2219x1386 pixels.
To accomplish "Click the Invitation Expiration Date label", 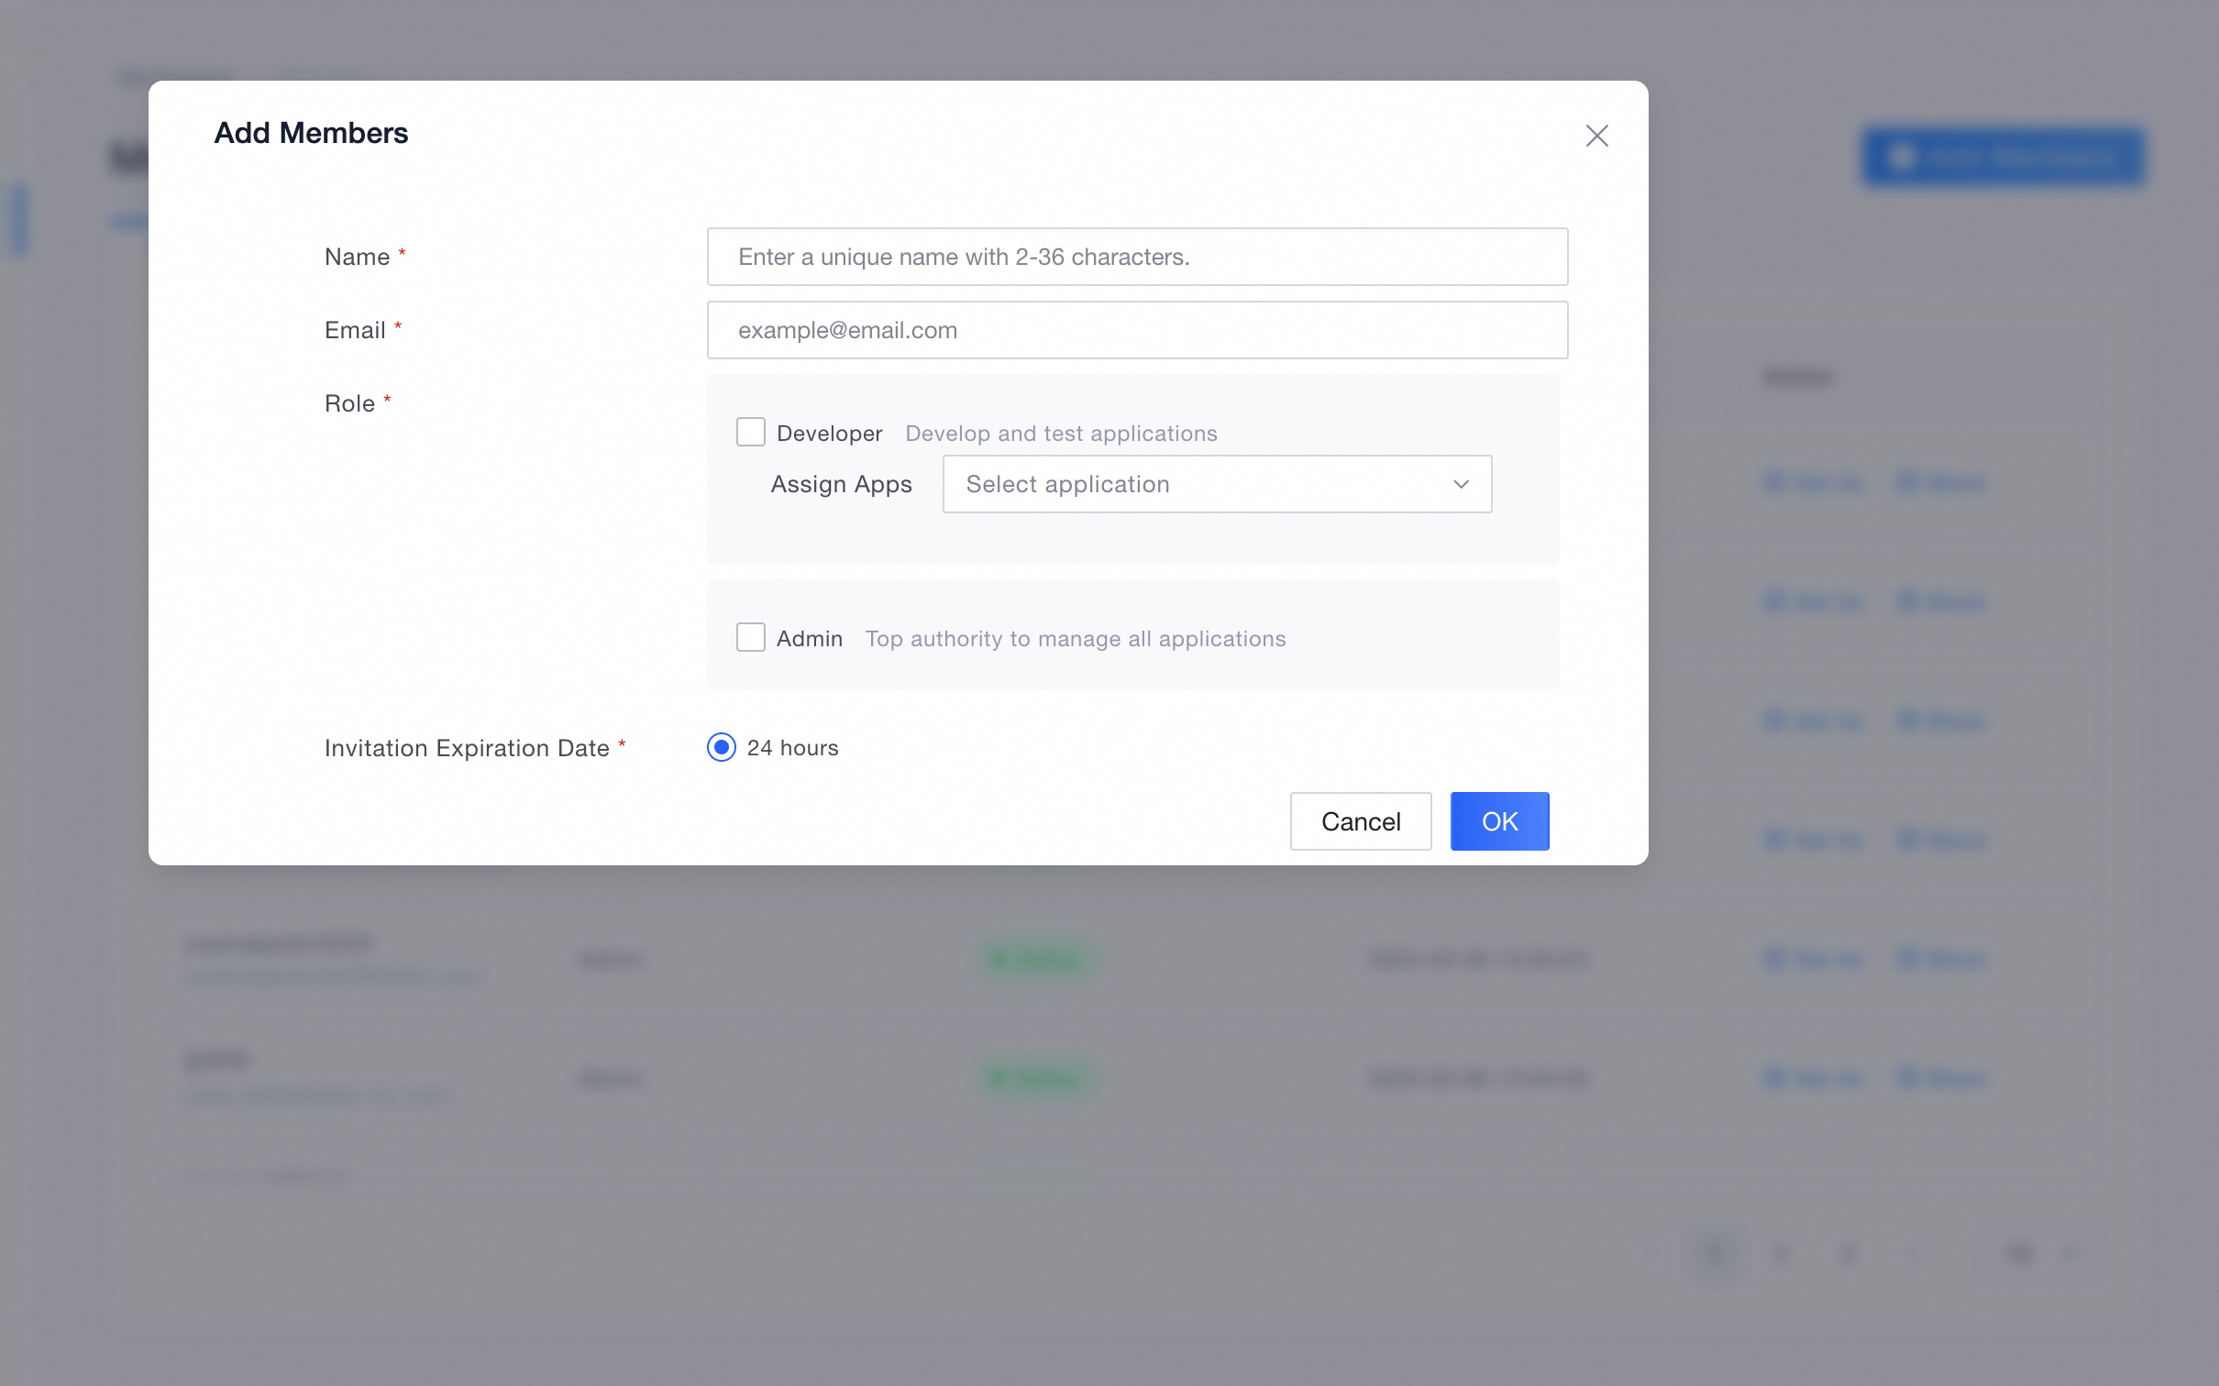I will (x=467, y=748).
